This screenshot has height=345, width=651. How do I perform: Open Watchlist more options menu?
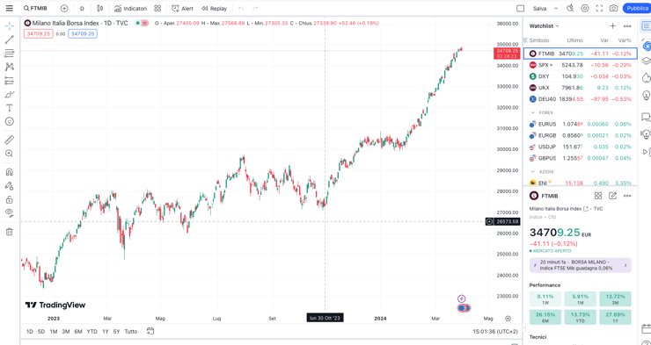627,26
